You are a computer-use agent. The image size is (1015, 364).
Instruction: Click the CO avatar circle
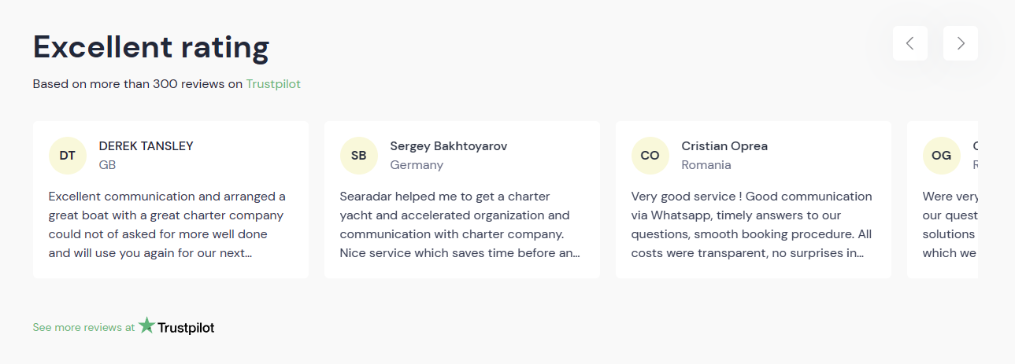pyautogui.click(x=650, y=156)
